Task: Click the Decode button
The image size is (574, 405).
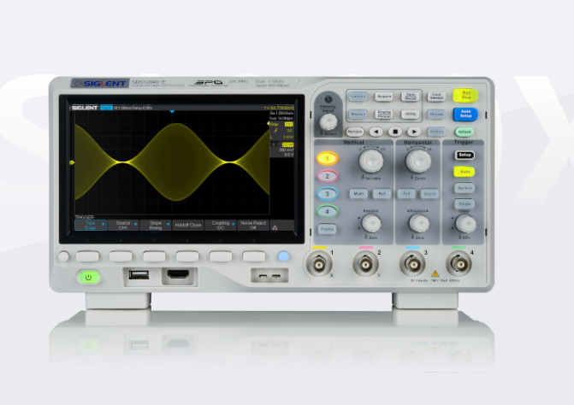Action: (x=436, y=114)
